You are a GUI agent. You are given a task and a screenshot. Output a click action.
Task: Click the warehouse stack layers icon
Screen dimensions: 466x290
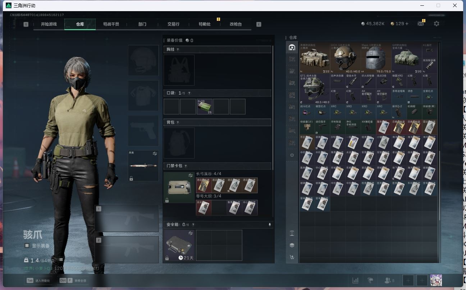pos(292,245)
